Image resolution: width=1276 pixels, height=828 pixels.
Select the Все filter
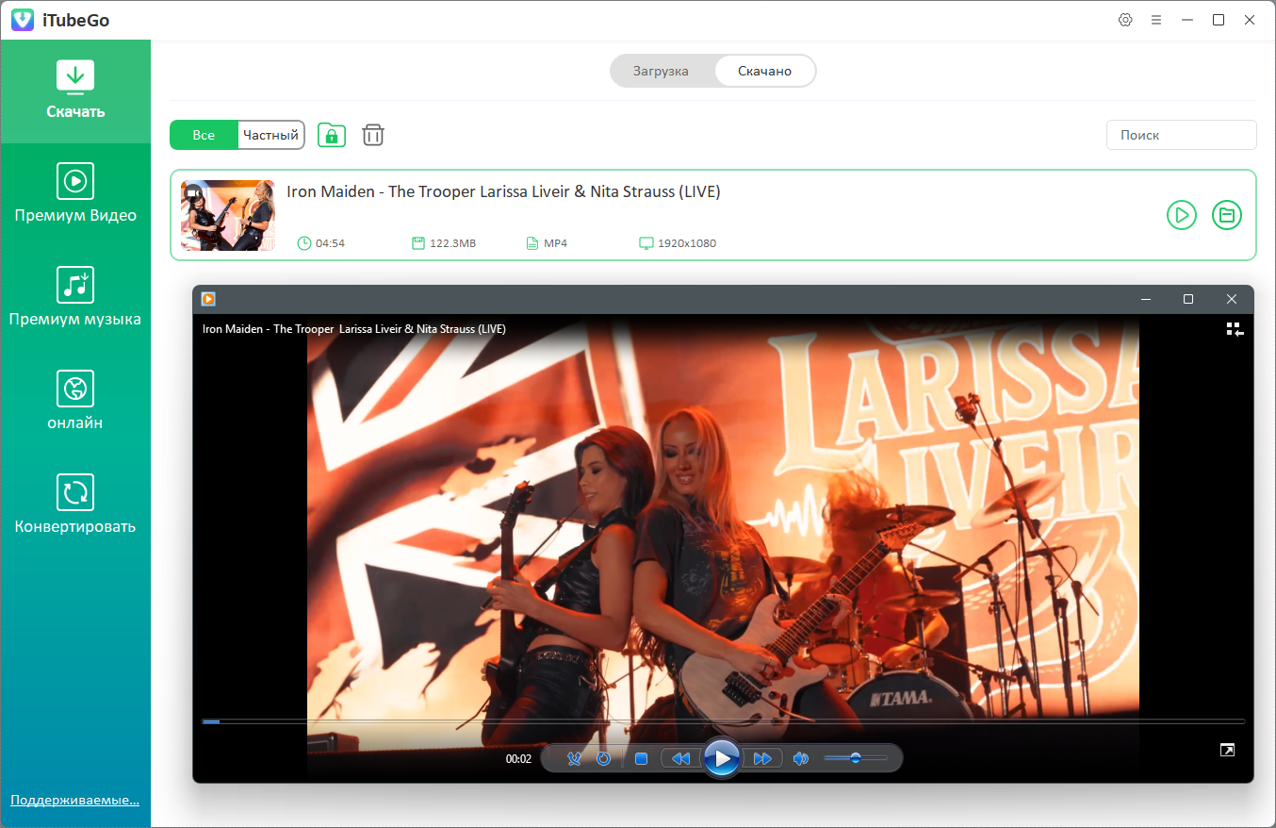[204, 135]
